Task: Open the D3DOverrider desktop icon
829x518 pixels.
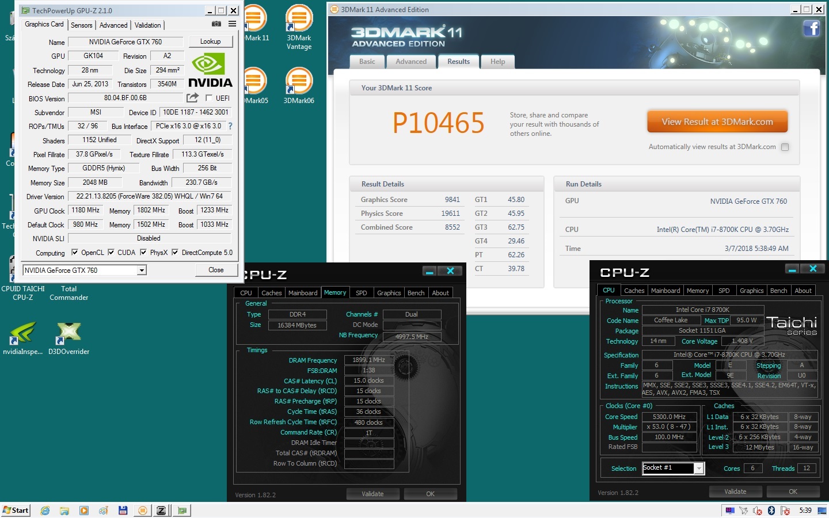Action: point(69,338)
